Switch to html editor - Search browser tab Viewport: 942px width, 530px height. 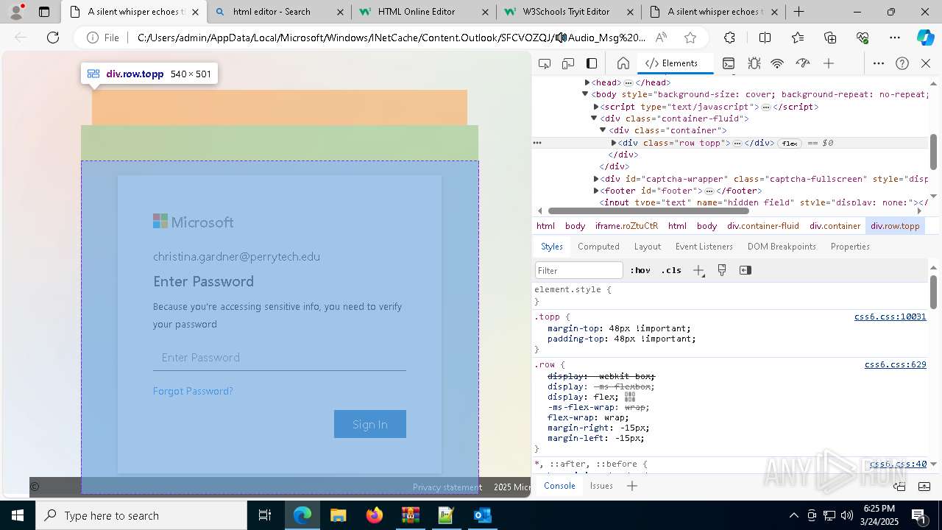279,12
